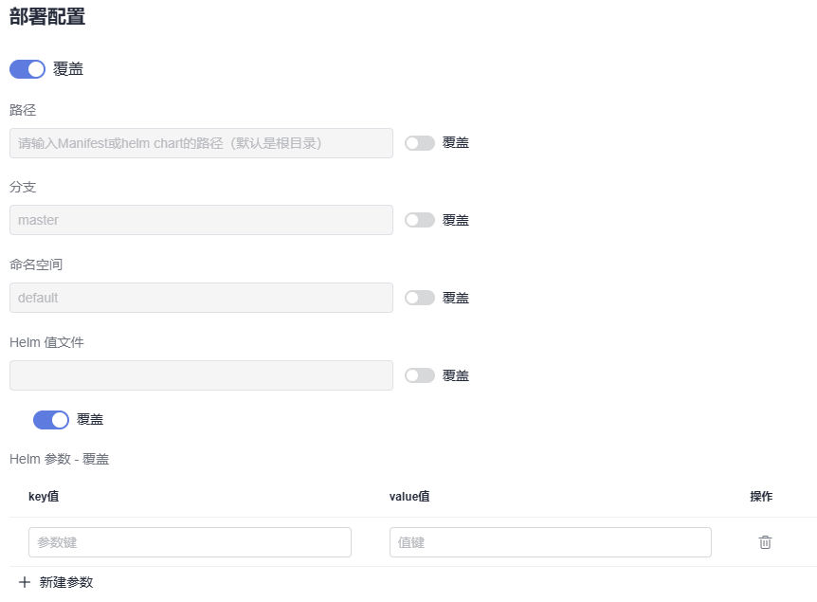817x602 pixels.
Task: Delete the Helm parameter row with trash icon
Action: tap(765, 542)
